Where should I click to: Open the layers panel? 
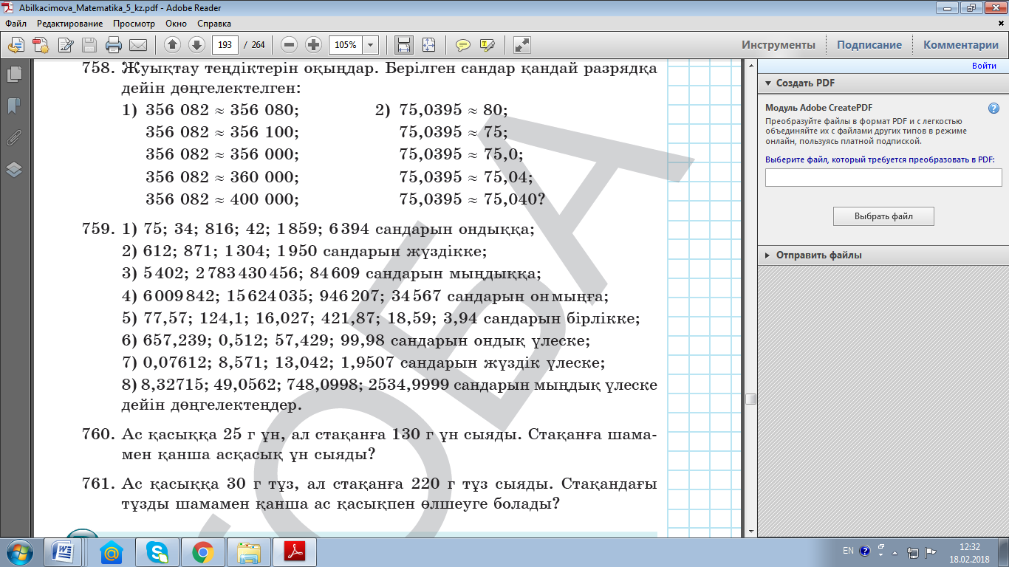coord(14,170)
